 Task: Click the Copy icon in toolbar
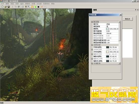tap(16, 7)
